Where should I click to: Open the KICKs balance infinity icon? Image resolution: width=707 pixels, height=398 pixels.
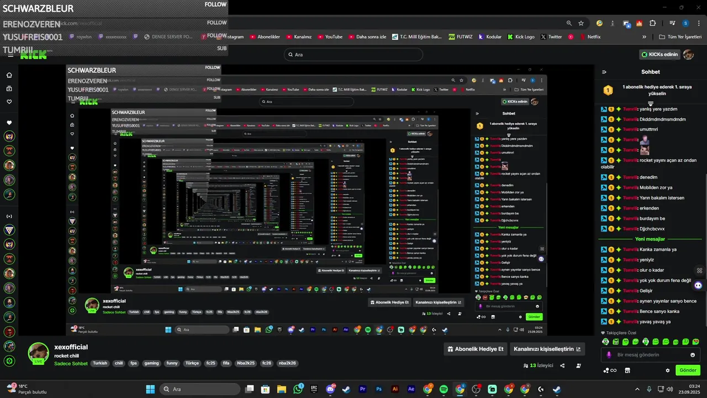tap(610, 370)
